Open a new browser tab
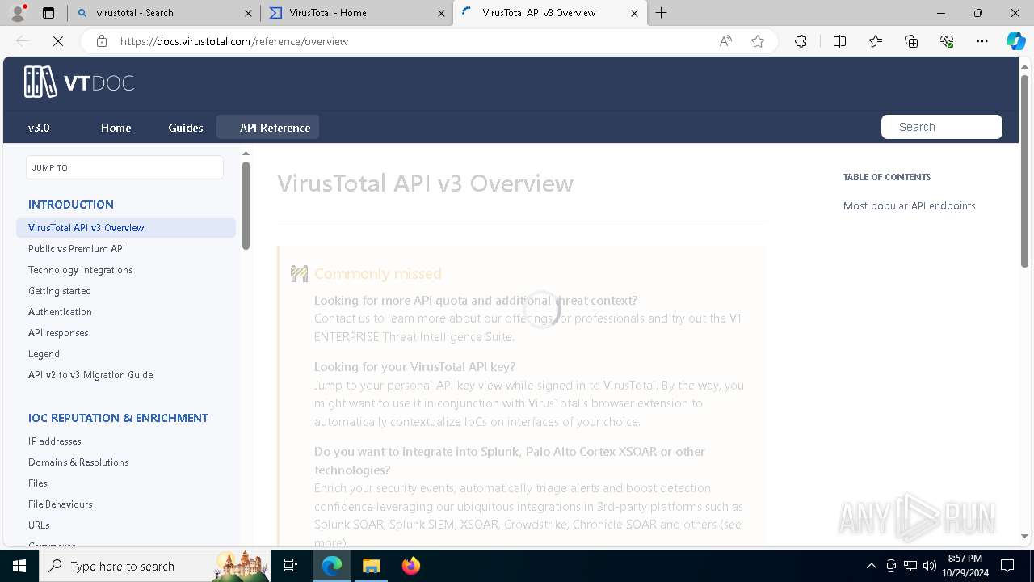This screenshot has height=582, width=1034. pyautogui.click(x=662, y=13)
